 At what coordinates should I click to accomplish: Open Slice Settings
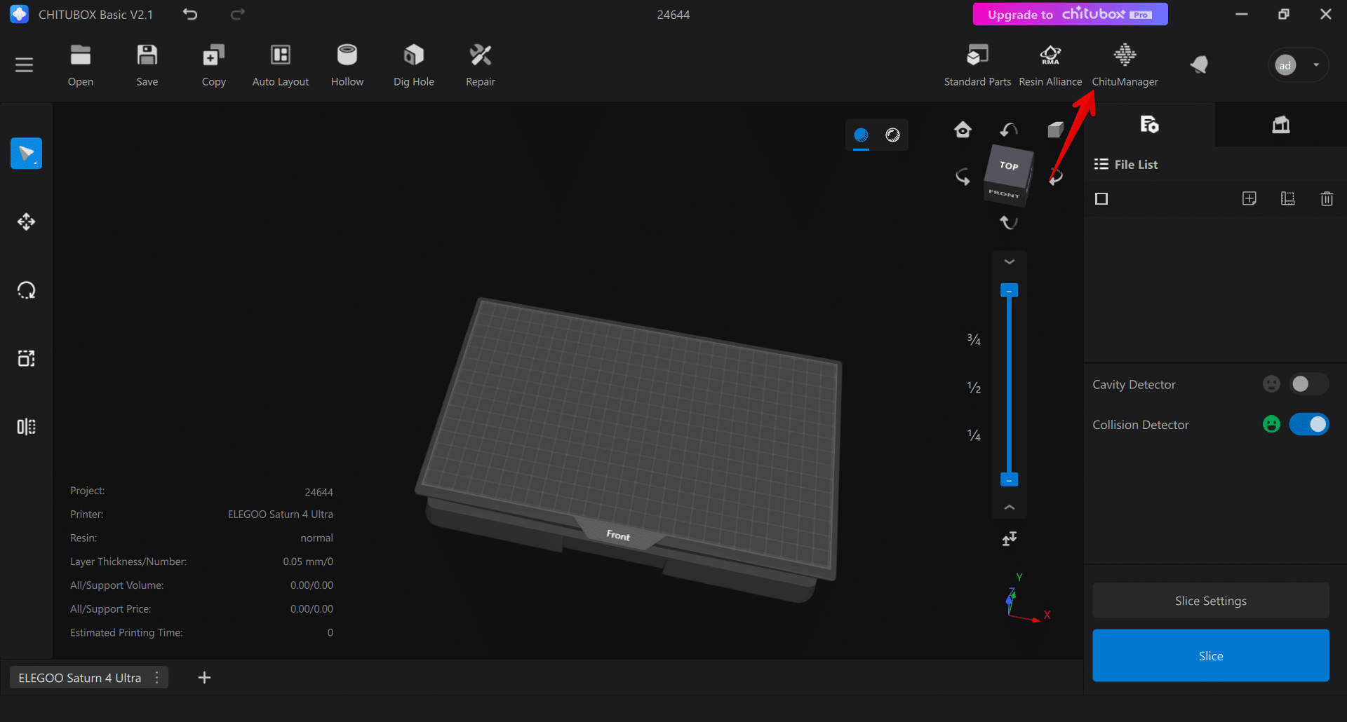(1210, 601)
